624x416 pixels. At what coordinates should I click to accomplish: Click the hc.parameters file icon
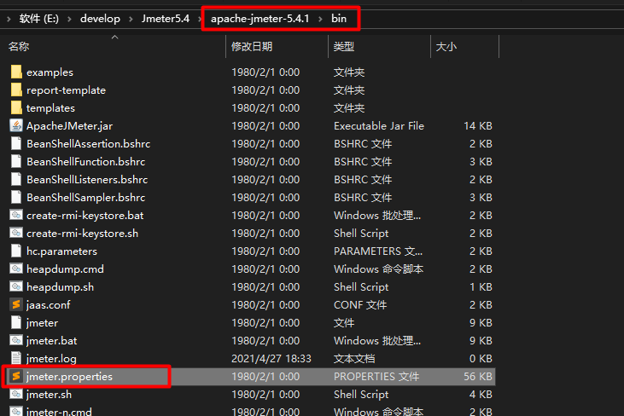click(x=16, y=251)
